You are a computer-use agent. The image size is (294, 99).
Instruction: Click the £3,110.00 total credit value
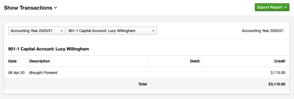click(277, 84)
